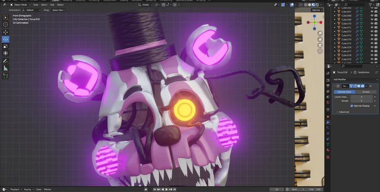Activate the Transform tool
This screenshot has height=192, width=380.
coord(5,53)
